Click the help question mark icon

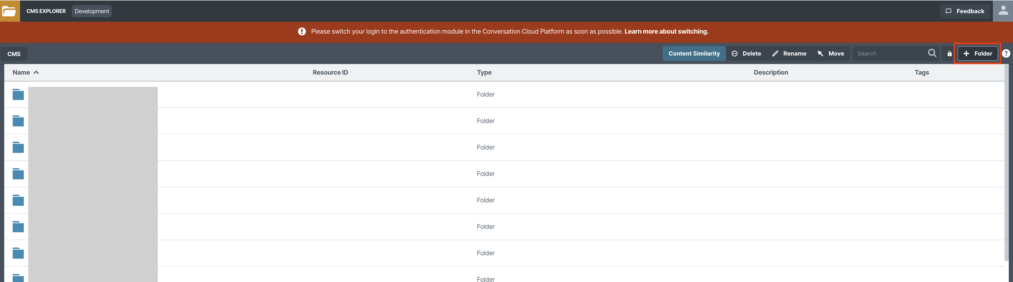click(x=1006, y=53)
